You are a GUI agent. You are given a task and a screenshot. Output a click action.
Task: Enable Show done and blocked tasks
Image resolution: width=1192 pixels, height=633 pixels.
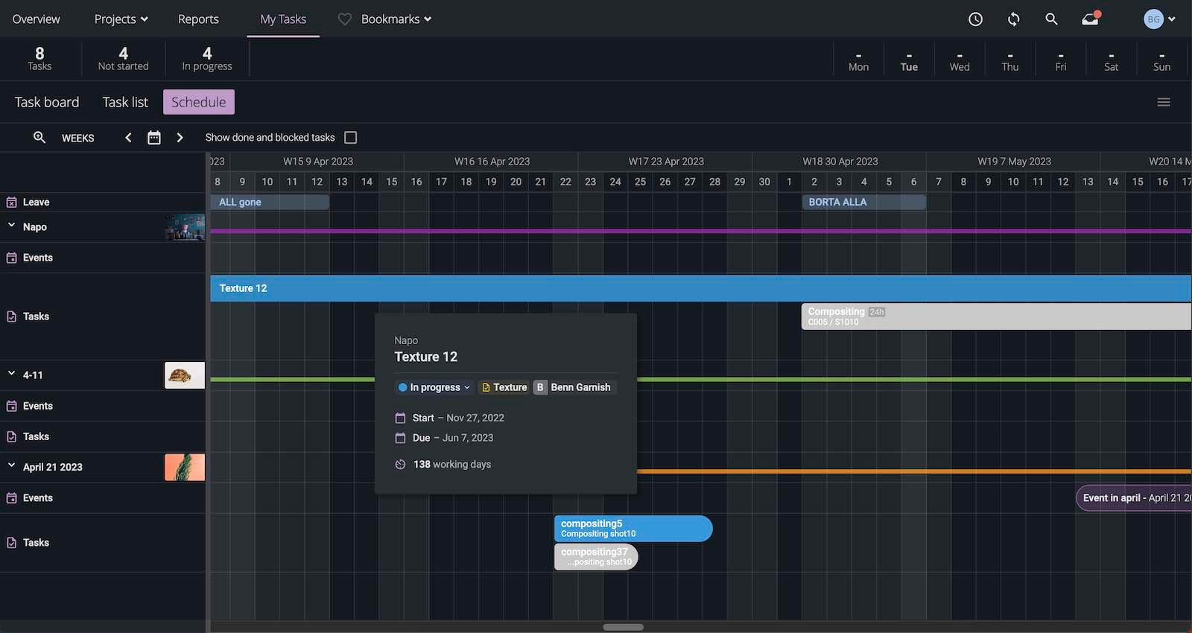tap(351, 138)
